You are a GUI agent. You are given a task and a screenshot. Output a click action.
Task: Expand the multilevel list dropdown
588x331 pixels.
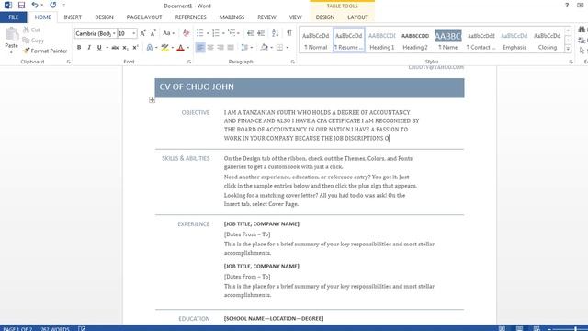click(238, 33)
